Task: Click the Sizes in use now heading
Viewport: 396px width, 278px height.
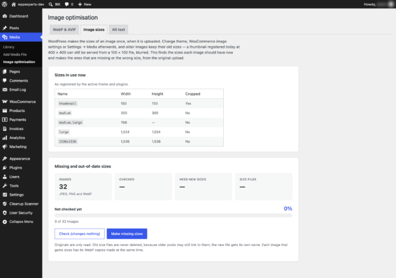Action: point(70,75)
